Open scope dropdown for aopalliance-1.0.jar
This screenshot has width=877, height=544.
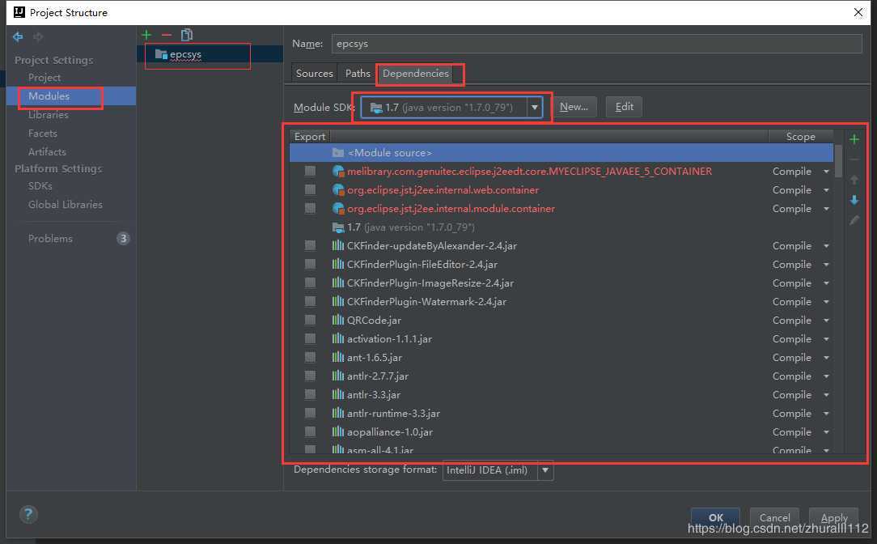coord(826,431)
